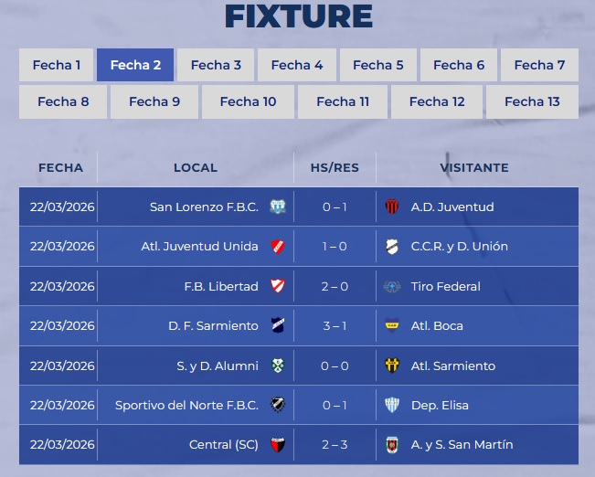Screen dimensions: 595x477
Task: Go to the Fecha 10 tab
Action: coord(248,101)
